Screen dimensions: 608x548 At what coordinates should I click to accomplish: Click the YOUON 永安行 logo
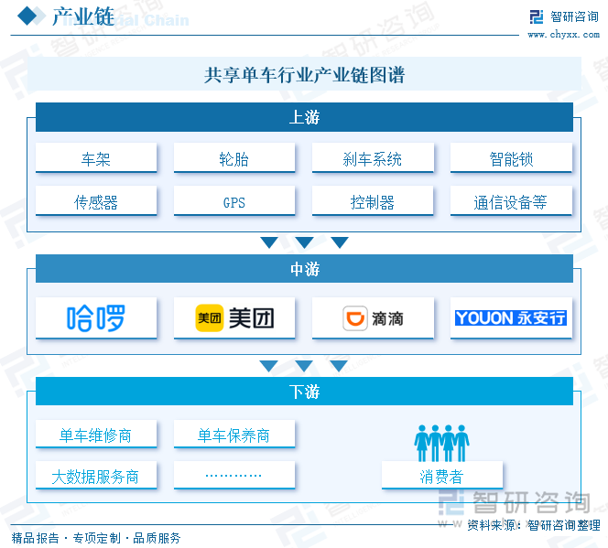pos(511,318)
